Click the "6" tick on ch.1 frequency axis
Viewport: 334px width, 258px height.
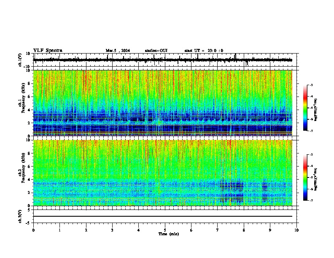click(x=29, y=97)
